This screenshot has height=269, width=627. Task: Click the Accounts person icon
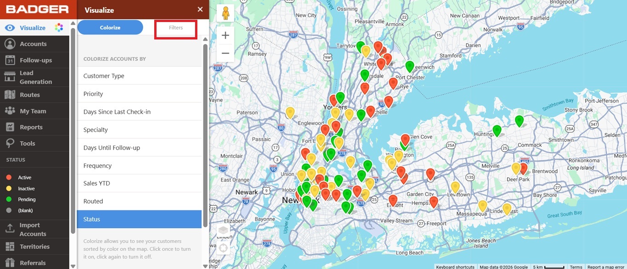(x=10, y=44)
